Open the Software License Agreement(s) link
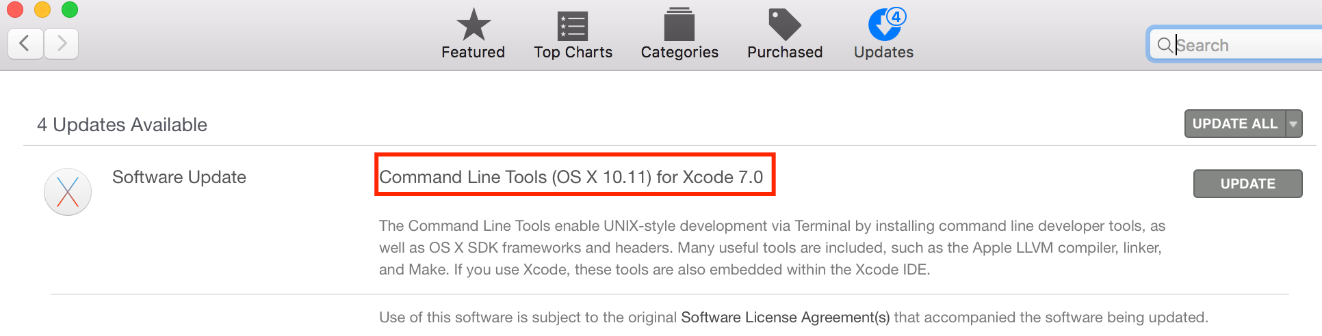 coord(785,318)
